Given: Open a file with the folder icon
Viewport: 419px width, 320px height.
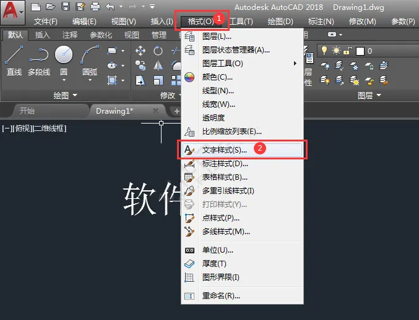Looking at the screenshot, I should tap(51, 6).
